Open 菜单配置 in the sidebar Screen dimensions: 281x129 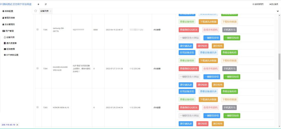pyautogui.click(x=8, y=11)
